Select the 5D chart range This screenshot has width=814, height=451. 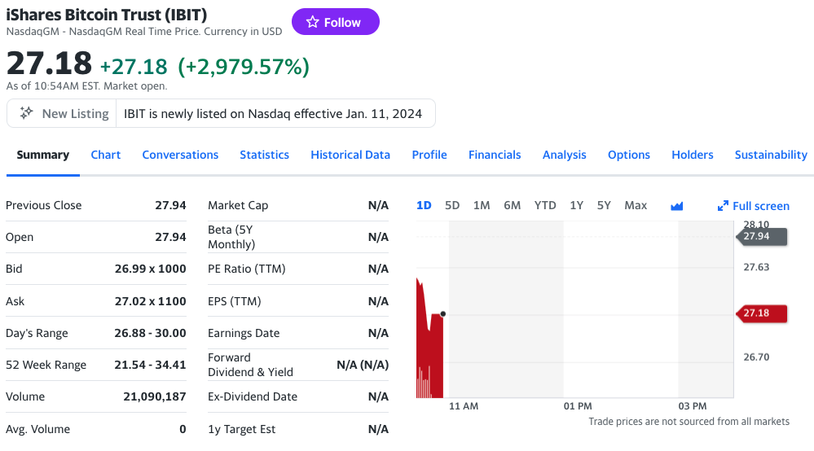click(452, 205)
